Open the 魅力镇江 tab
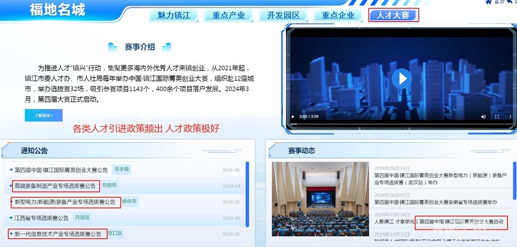The image size is (517, 247). (173, 15)
